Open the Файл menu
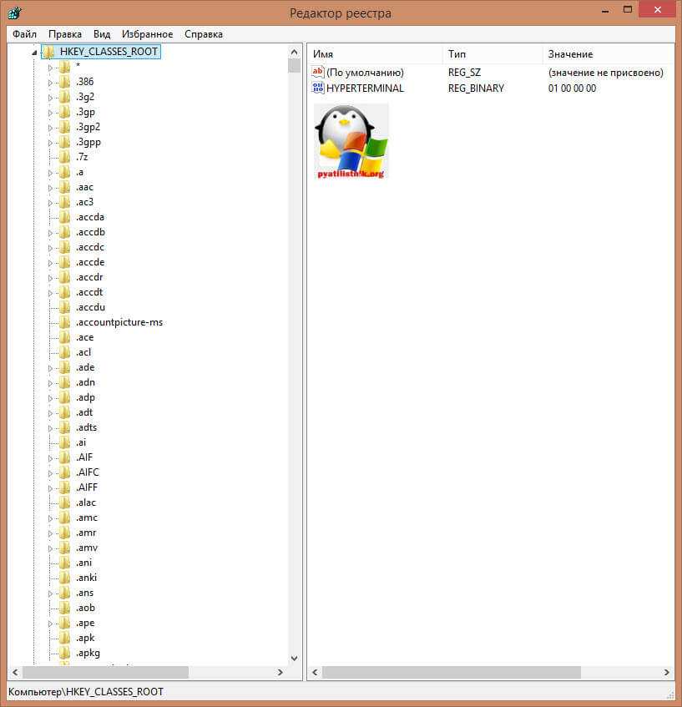682x707 pixels. (24, 34)
